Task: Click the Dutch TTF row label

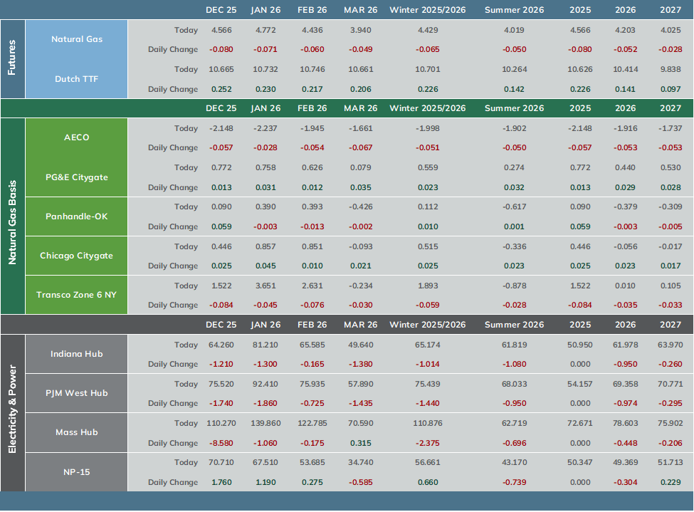Action: [x=77, y=79]
